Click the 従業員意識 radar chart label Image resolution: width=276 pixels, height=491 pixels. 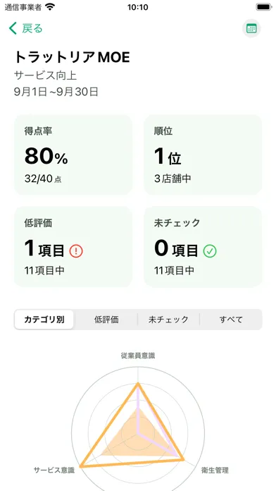[x=138, y=356]
